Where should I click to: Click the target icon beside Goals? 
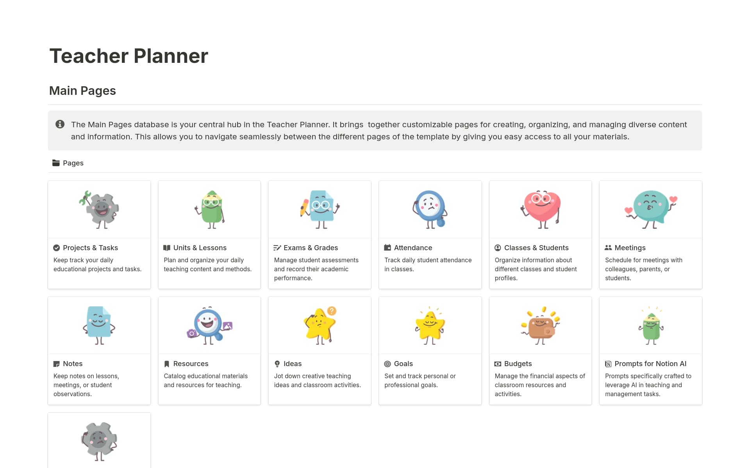387,364
